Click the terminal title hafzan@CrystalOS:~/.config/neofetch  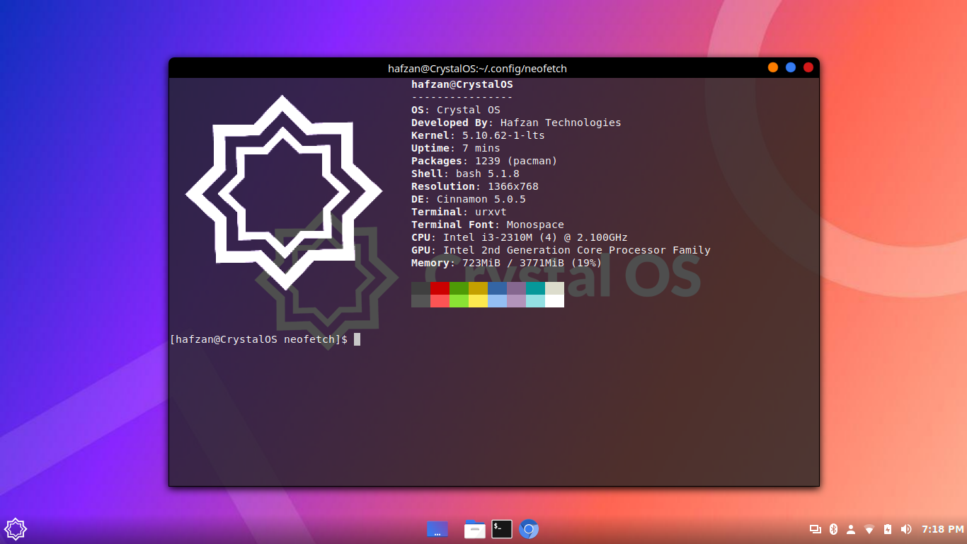point(477,69)
